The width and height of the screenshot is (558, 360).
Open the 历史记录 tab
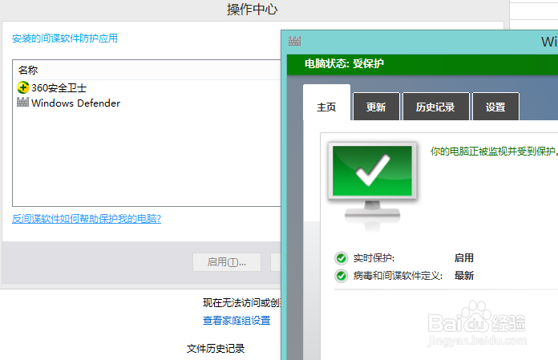tap(435, 107)
